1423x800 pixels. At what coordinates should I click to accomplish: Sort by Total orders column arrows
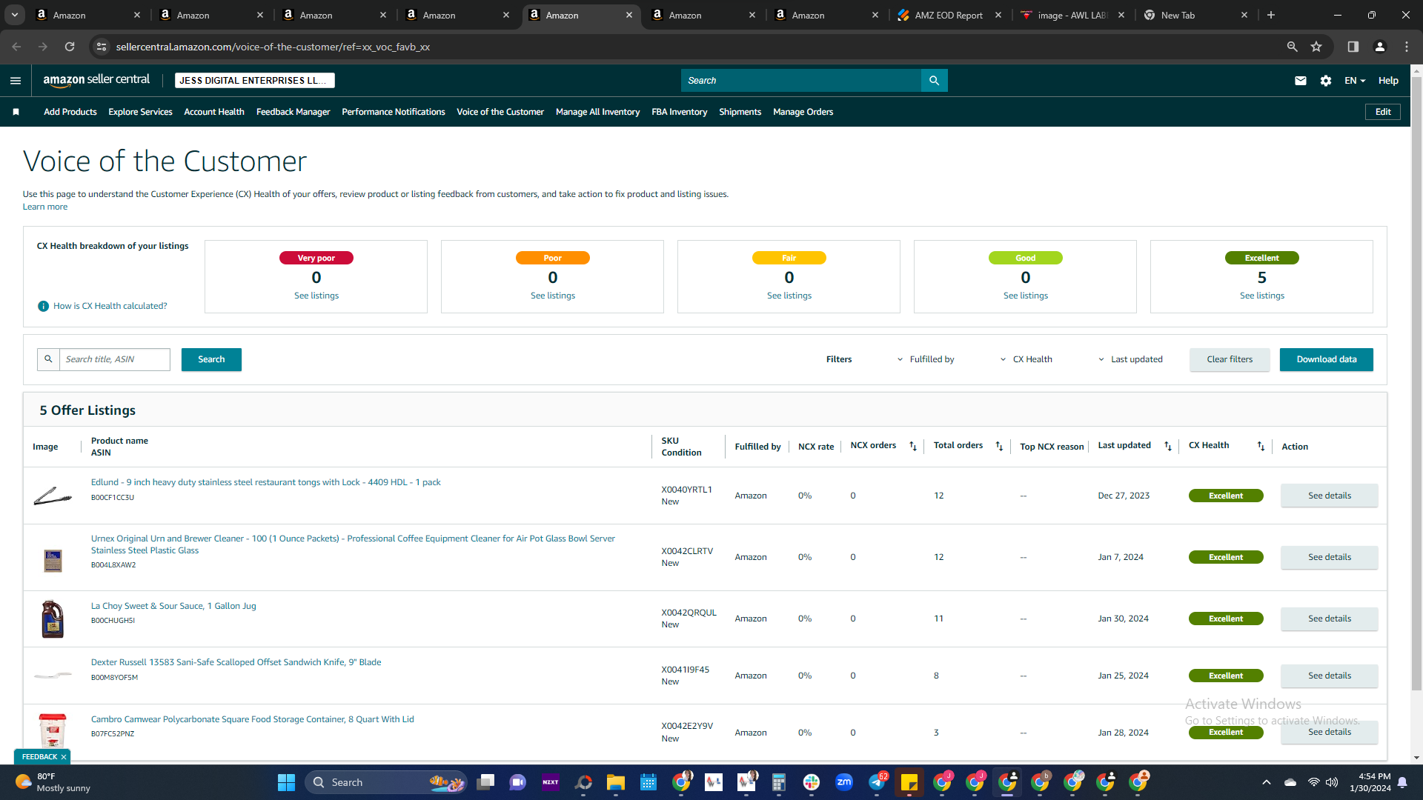999,446
